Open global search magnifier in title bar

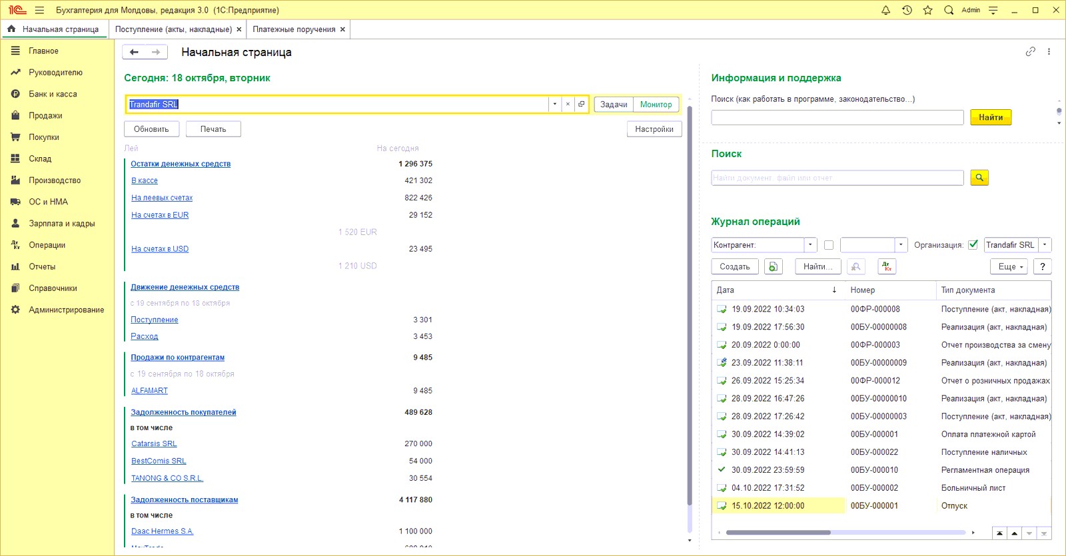point(949,10)
